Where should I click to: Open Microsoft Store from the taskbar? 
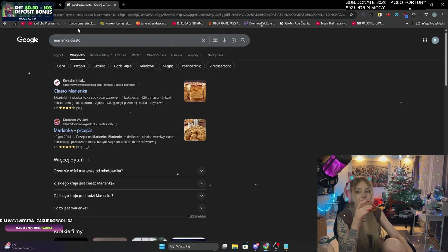pos(245,246)
